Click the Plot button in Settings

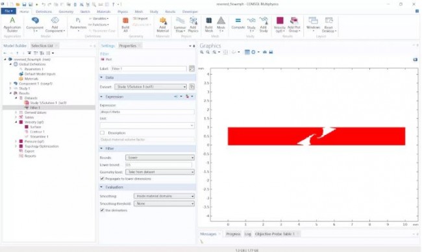coord(106,59)
